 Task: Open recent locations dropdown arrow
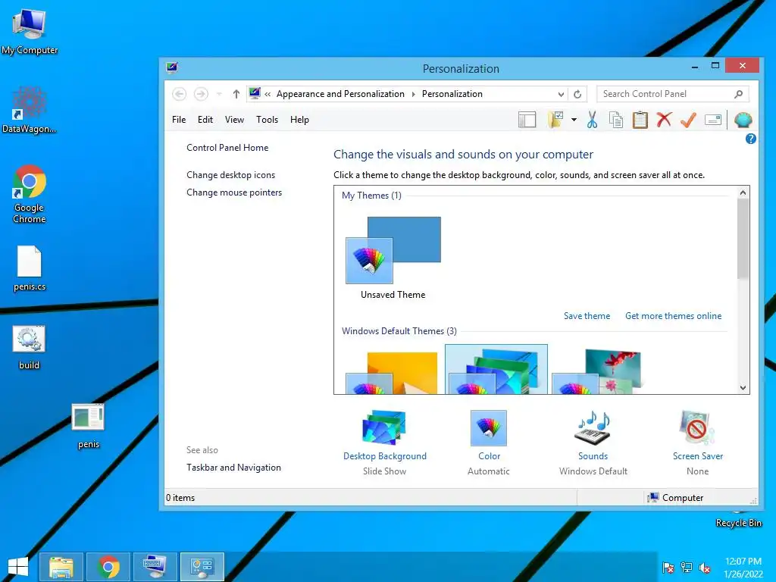tap(219, 94)
